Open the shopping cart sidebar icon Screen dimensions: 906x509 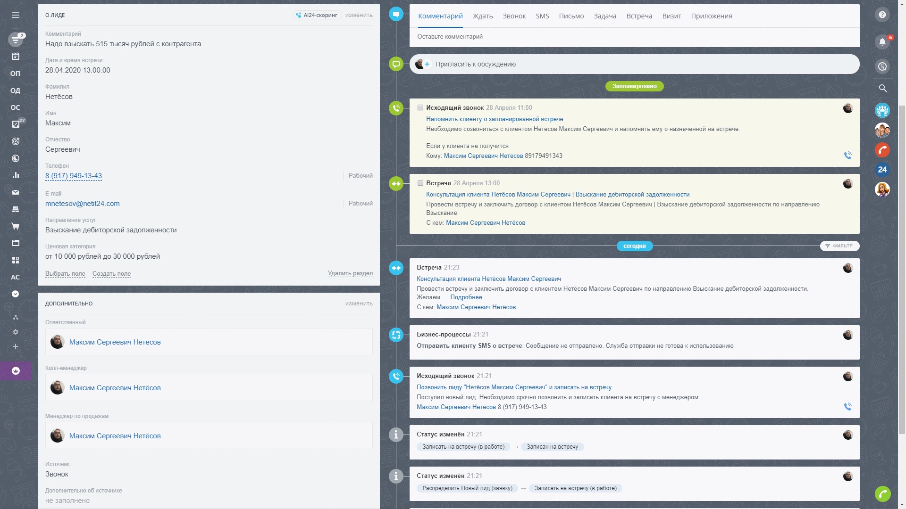click(x=16, y=226)
